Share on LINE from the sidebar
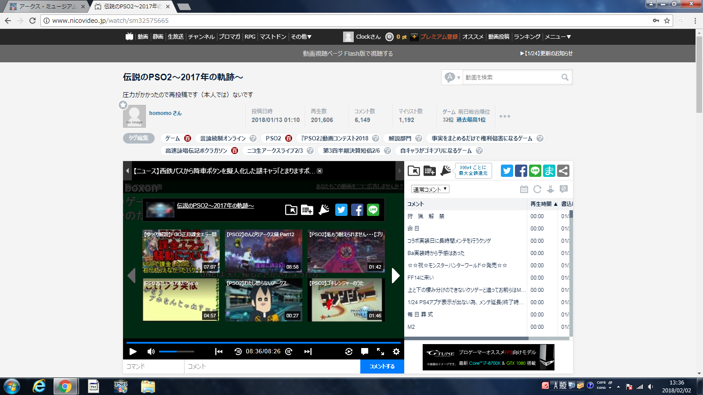The width and height of the screenshot is (703, 395). point(535,171)
